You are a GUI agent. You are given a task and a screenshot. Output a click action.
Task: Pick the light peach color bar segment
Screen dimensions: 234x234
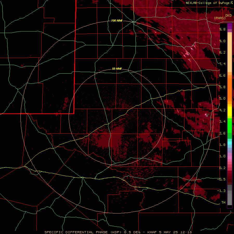coord(230,53)
